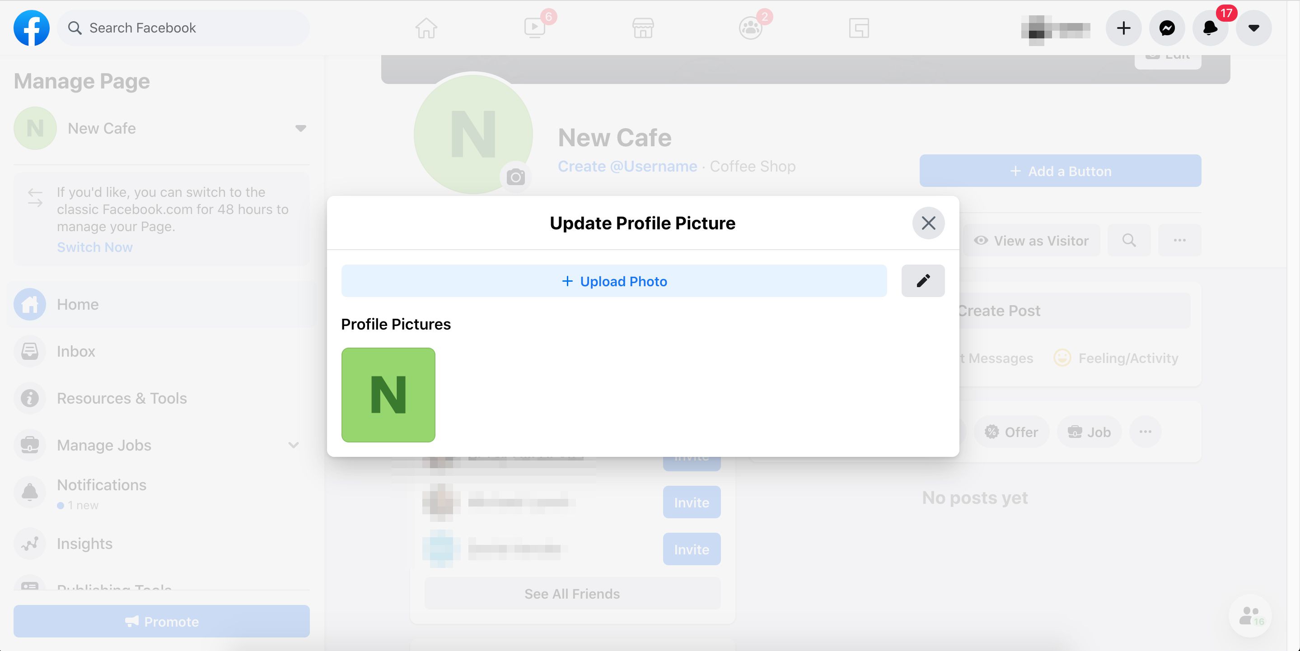Screen dimensions: 1300x651
Task: Close the Update Profile Picture dialog
Action: [928, 223]
